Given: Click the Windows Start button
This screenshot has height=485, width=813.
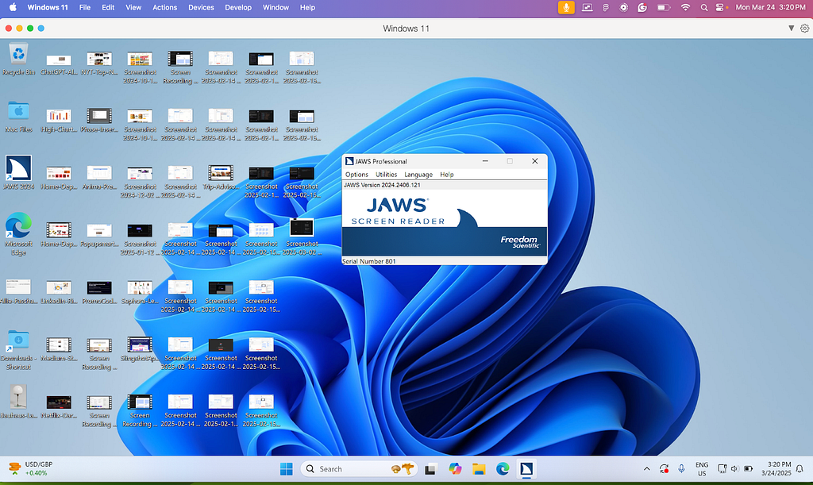Looking at the screenshot, I should 286,469.
